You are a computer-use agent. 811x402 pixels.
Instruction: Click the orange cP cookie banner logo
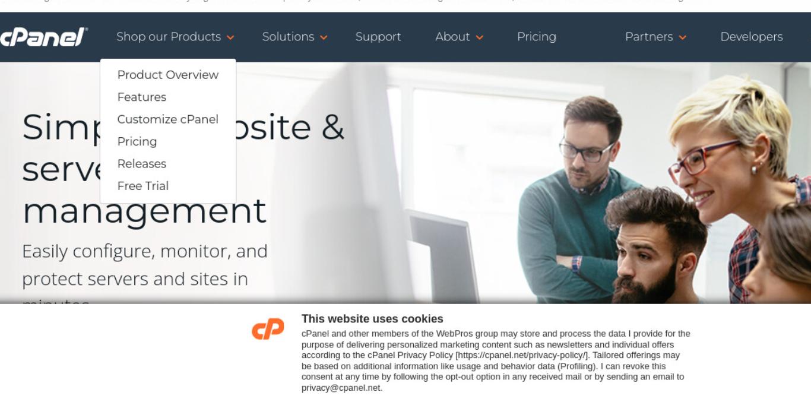pyautogui.click(x=268, y=329)
